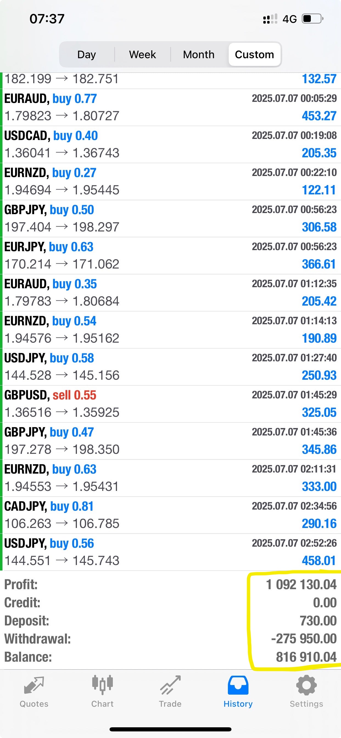This screenshot has width=341, height=738.
Task: Go to the Trade tab icon
Action: pos(170,685)
